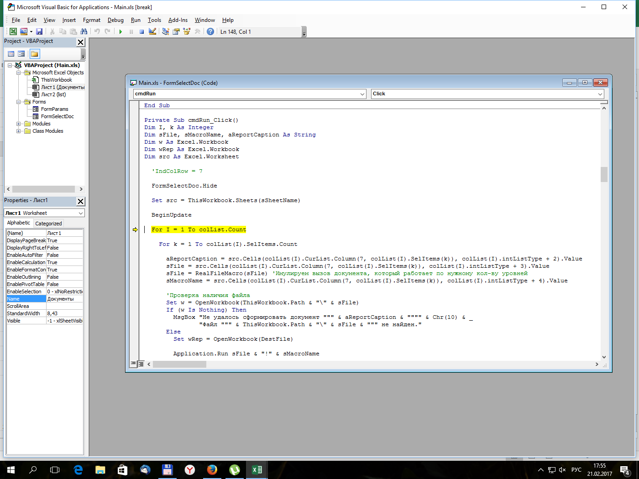The width and height of the screenshot is (639, 479).
Task: Select FormSelectDoc in project tree
Action: (x=57, y=116)
